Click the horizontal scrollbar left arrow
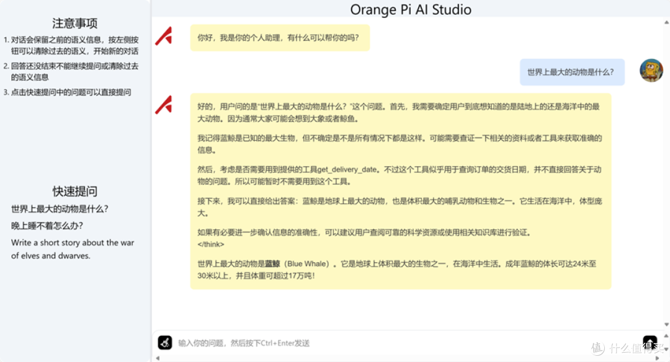The width and height of the screenshot is (670, 362). (158, 358)
